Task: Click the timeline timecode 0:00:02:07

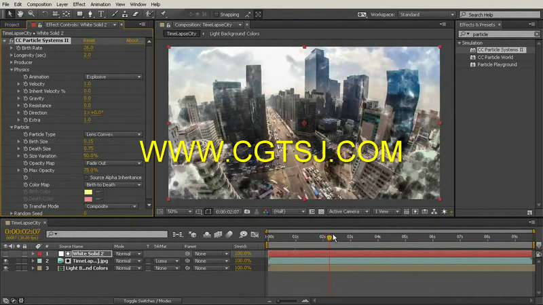Action: 22,231
